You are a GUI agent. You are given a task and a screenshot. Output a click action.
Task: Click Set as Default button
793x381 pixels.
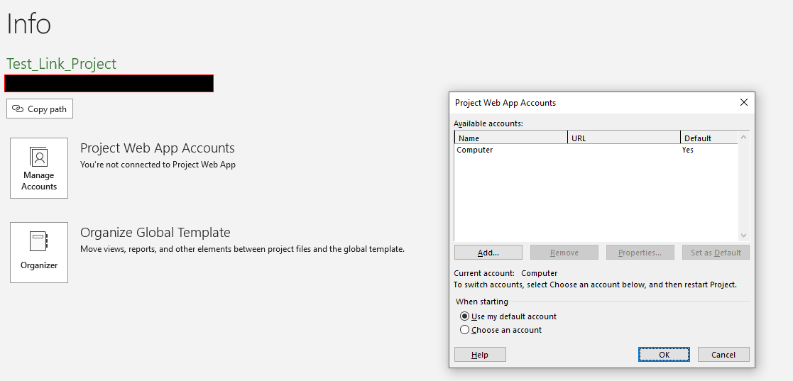coord(716,253)
